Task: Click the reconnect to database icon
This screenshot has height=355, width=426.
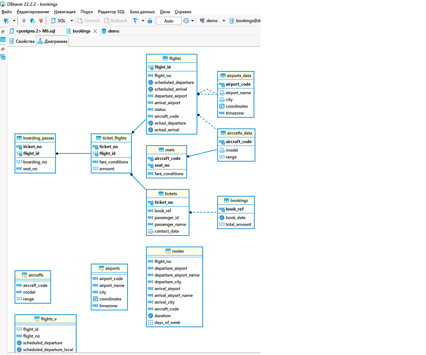Action: [32, 21]
